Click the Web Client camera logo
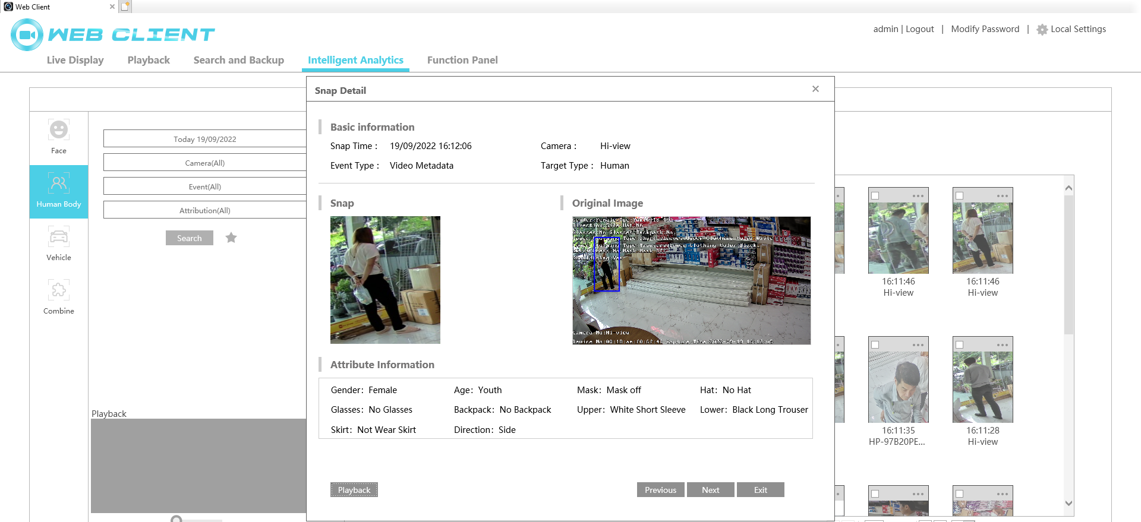The width and height of the screenshot is (1141, 522). point(27,34)
